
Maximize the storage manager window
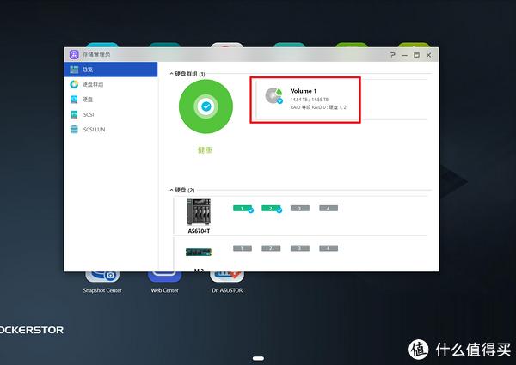pyautogui.click(x=416, y=55)
